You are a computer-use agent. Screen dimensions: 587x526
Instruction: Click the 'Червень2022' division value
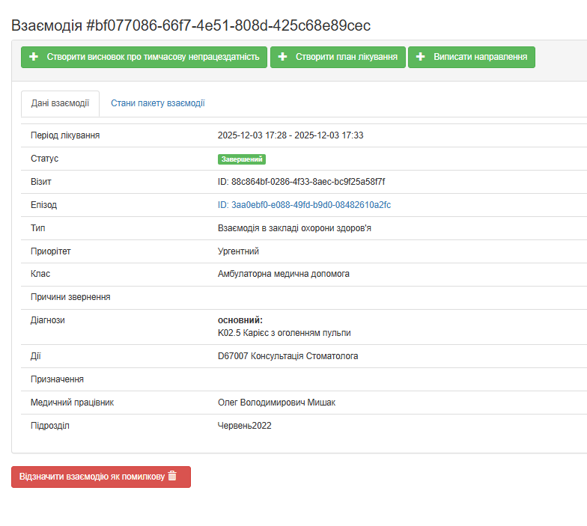coord(244,426)
